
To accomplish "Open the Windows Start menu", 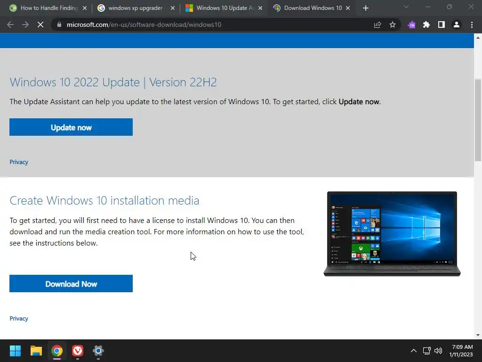I will 15,351.
